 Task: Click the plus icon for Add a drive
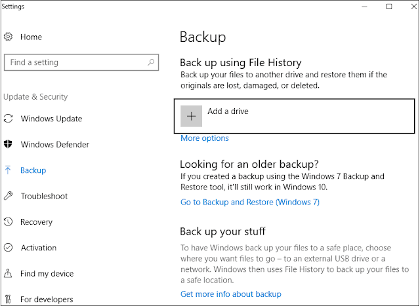pyautogui.click(x=191, y=116)
